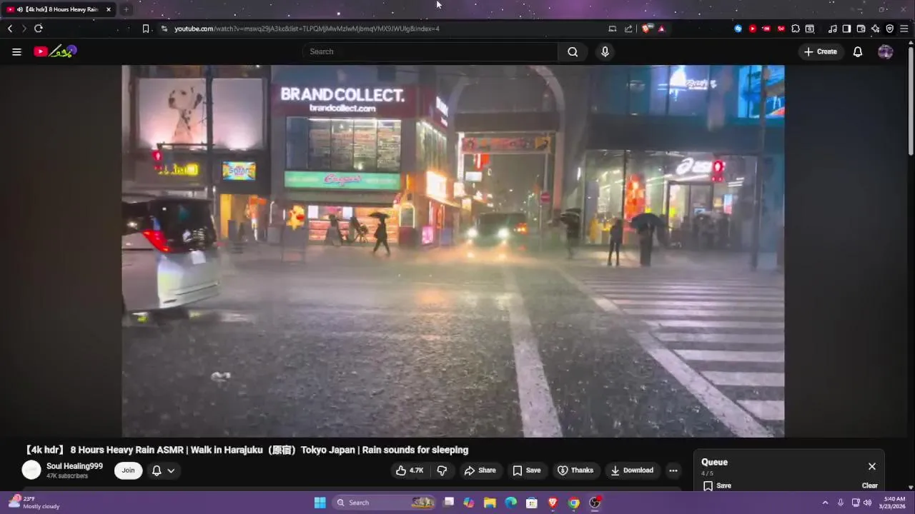
Task: Open the OBS Studio taskbar icon
Action: [x=595, y=503]
